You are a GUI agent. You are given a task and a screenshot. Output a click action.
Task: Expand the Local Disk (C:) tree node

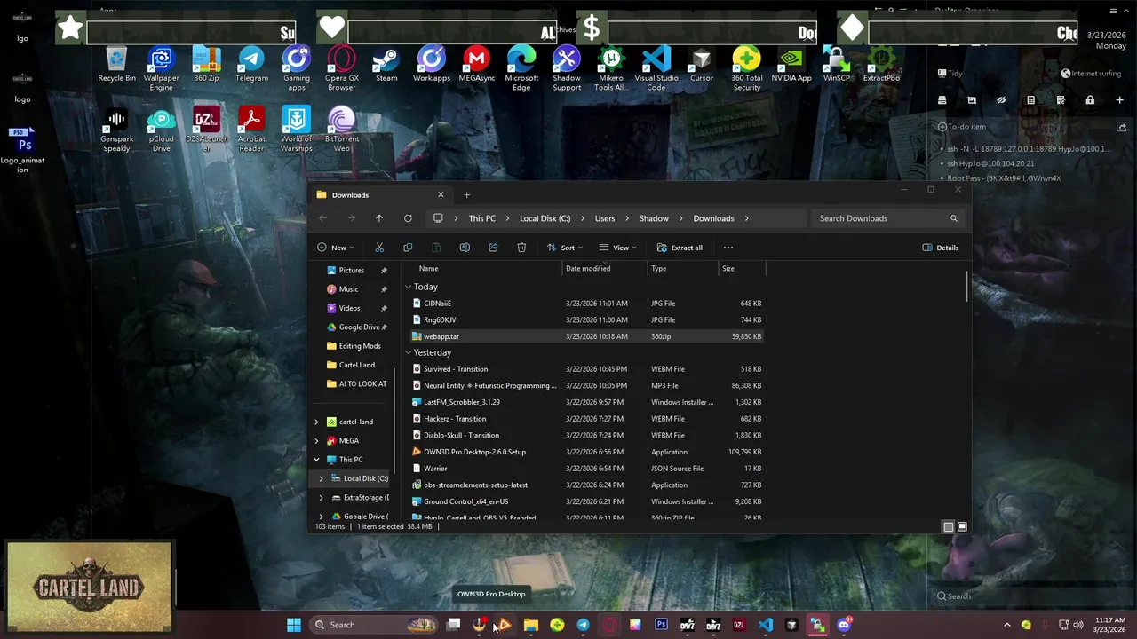321,478
